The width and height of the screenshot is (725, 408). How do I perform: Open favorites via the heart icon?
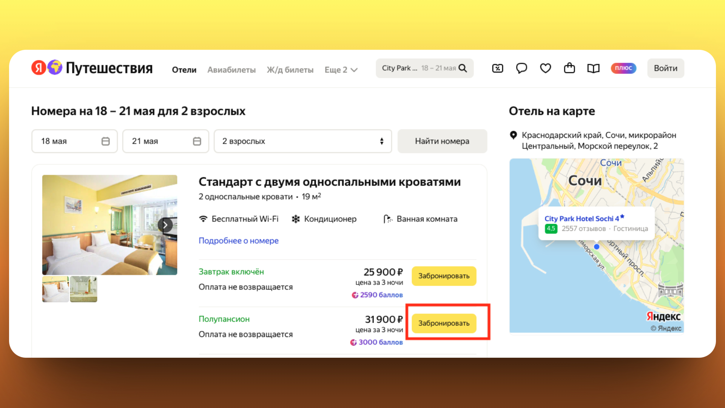click(545, 68)
